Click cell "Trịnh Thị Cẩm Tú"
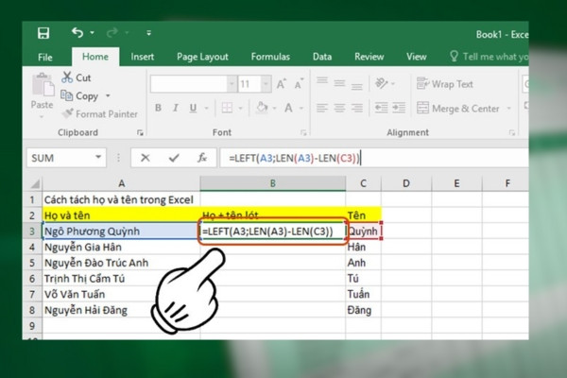Viewport: 567px width, 378px height. pos(121,279)
